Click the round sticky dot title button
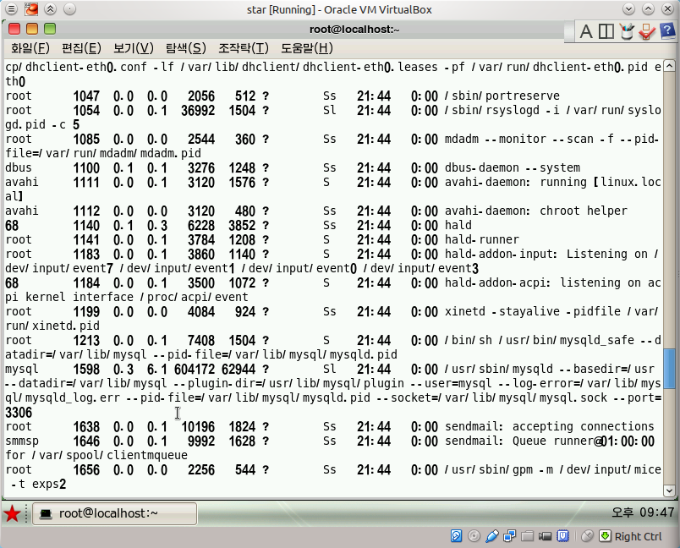 (x=70, y=8)
